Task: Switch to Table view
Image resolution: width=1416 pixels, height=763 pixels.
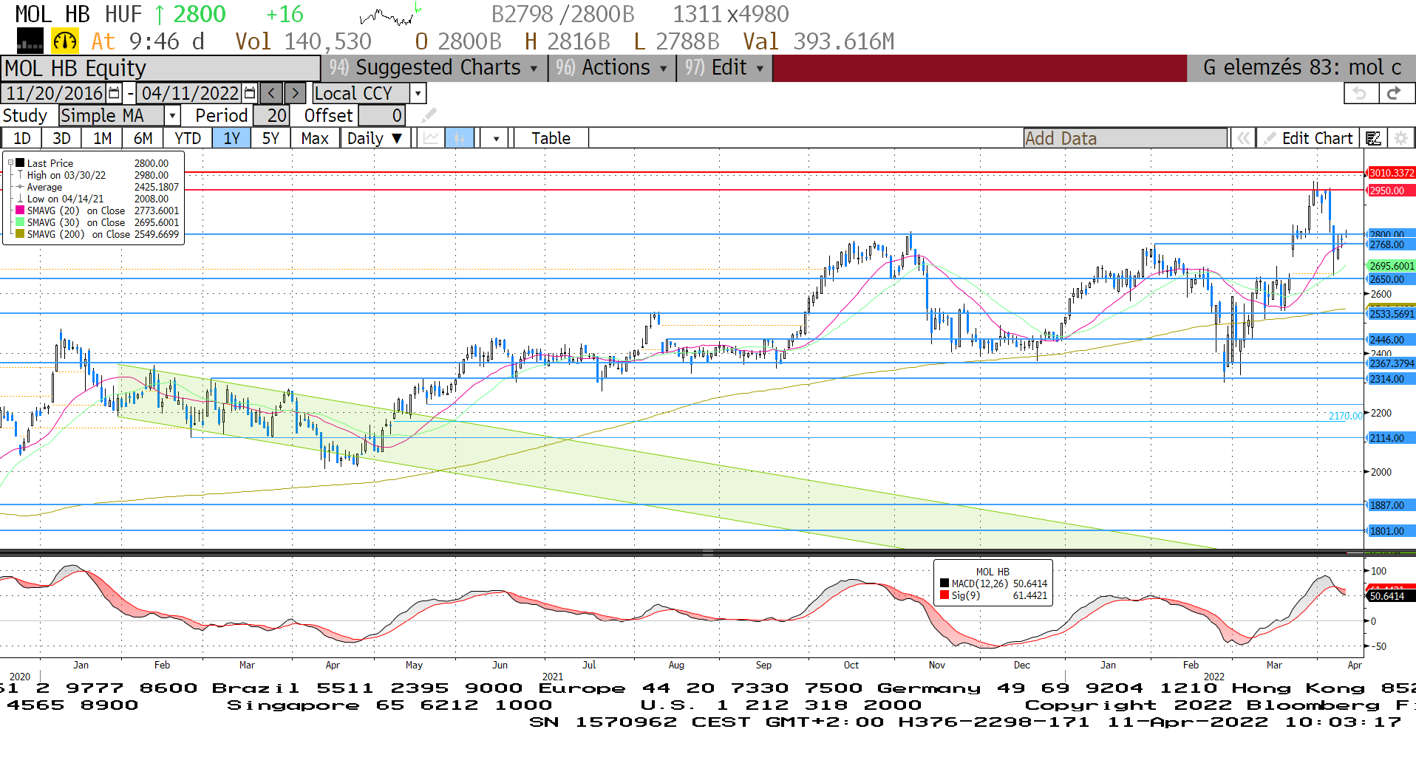Action: click(551, 138)
